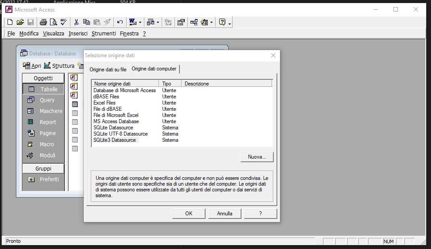Open the Office Links dropdown arrow
This screenshot has height=249, width=431.
[140, 23]
